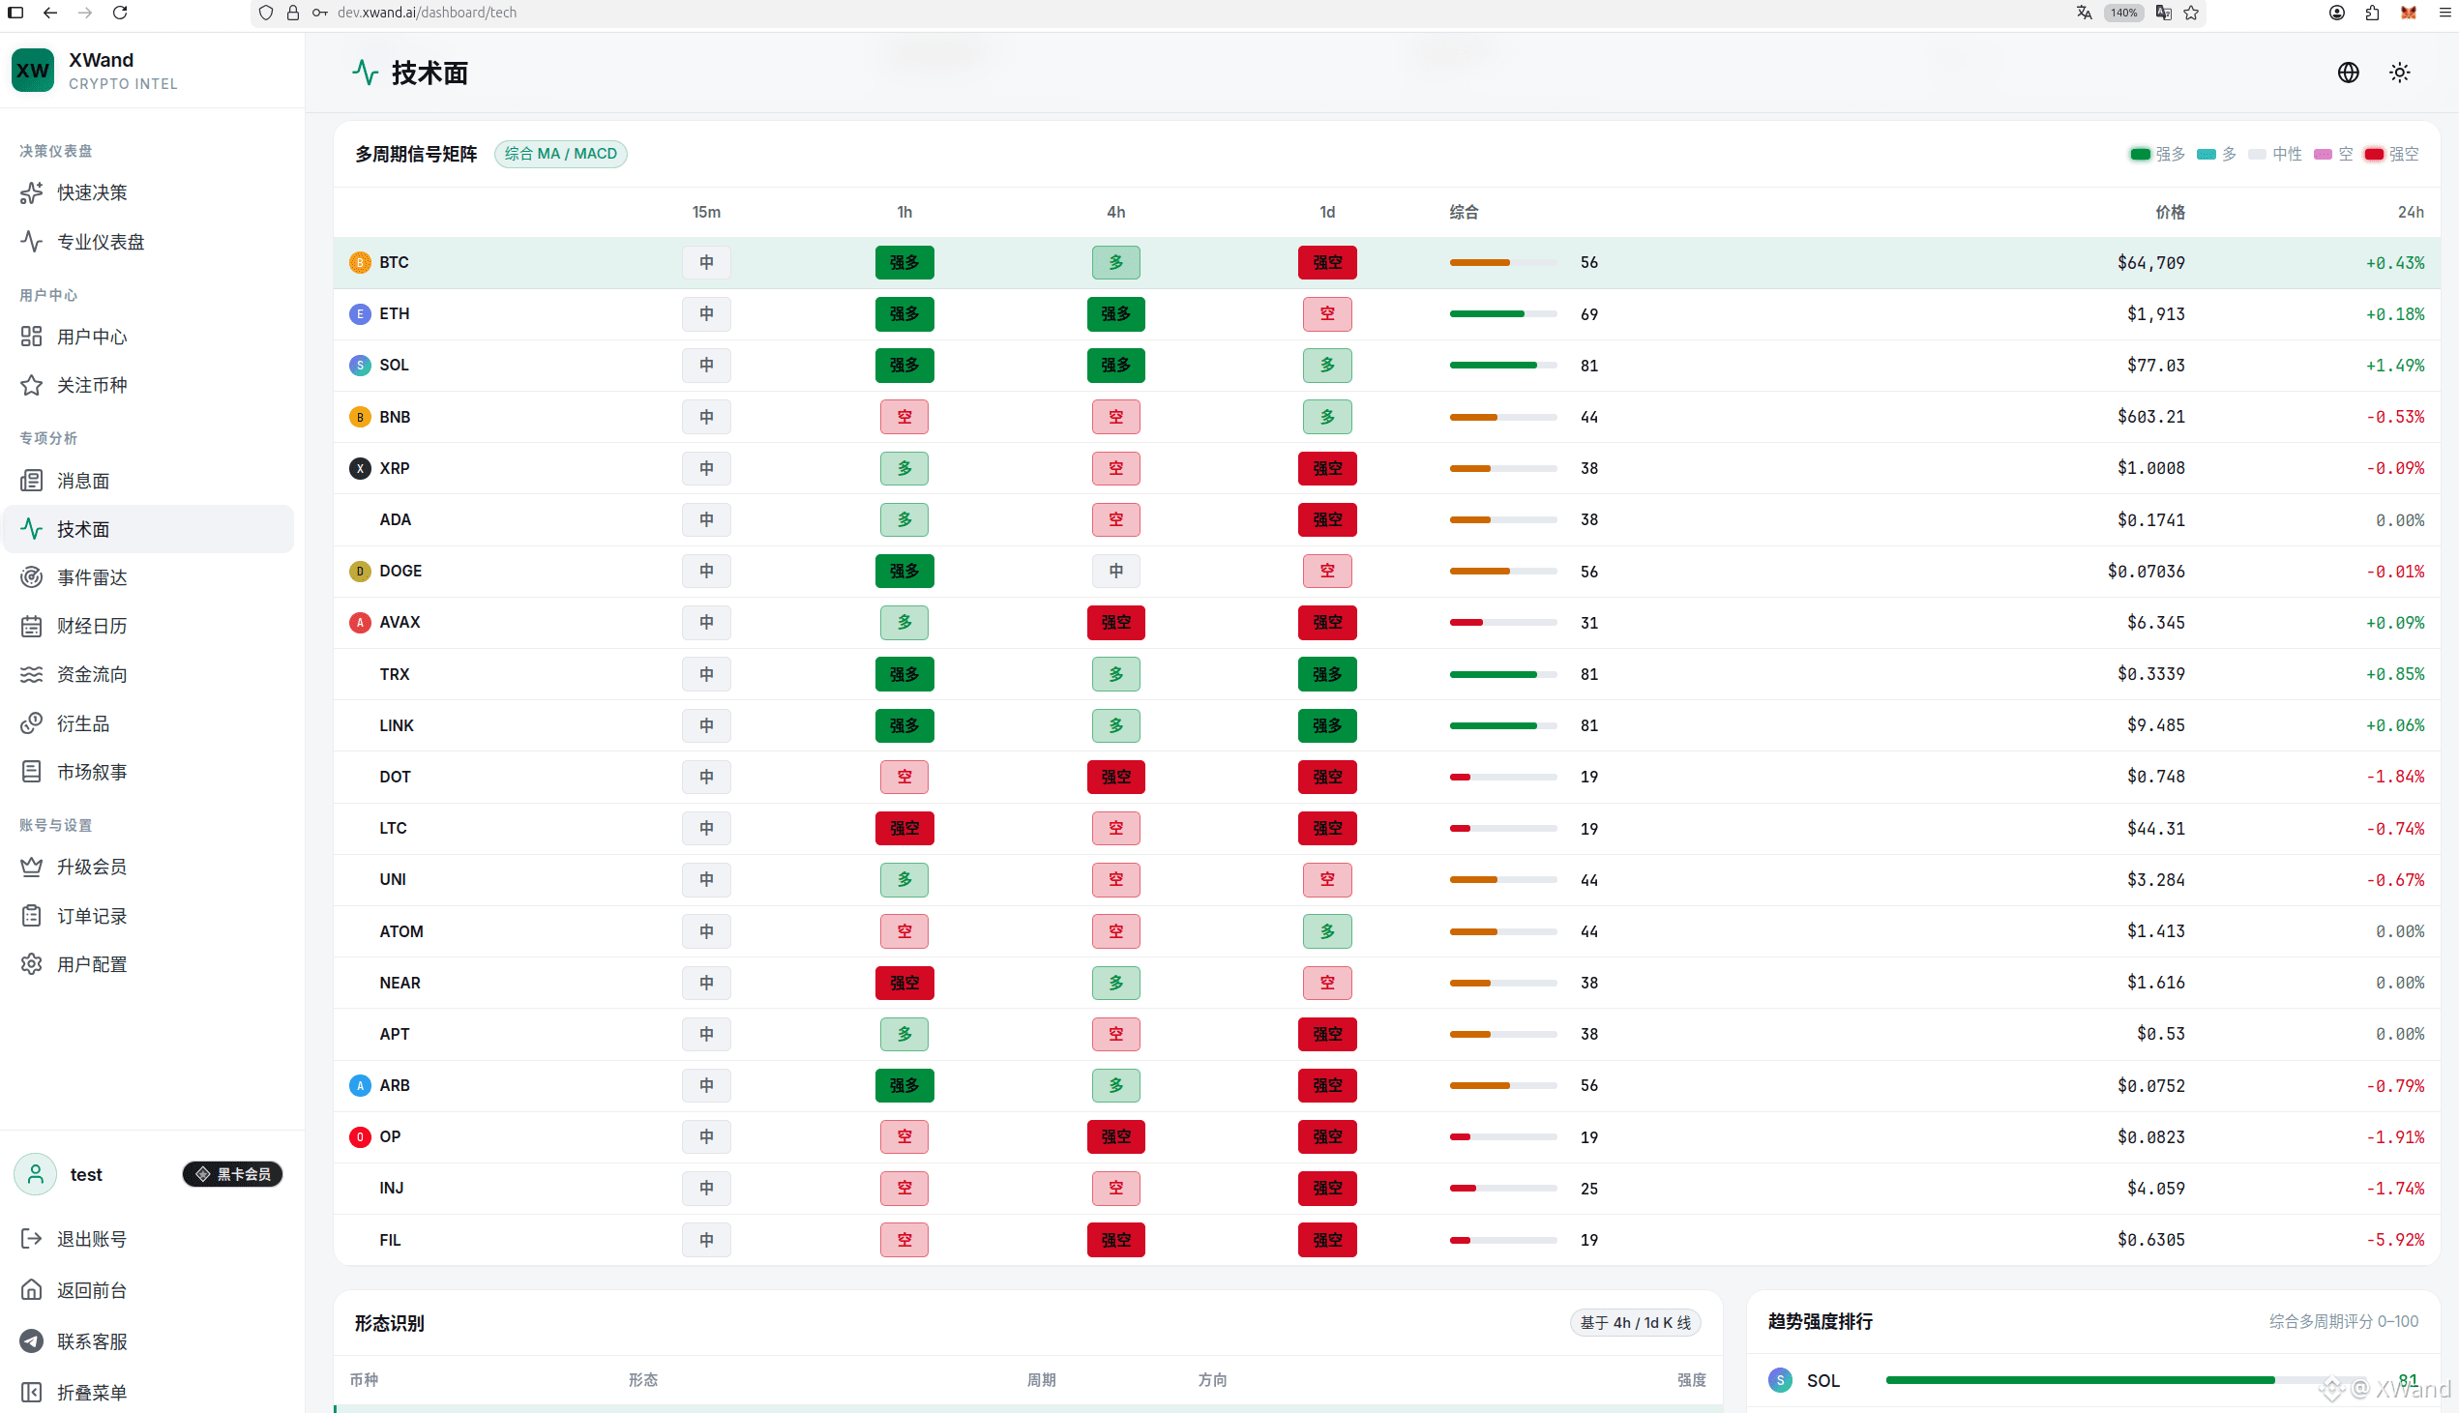Click the 退出账号 logout icon
Image resolution: width=2459 pixels, height=1413 pixels.
tap(32, 1239)
